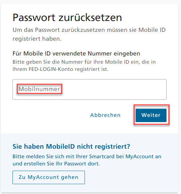This screenshot has width=181, height=194.
Task: Click the text und erstellen Sie Ihr Passwort dort.
Action: (x=56, y=164)
